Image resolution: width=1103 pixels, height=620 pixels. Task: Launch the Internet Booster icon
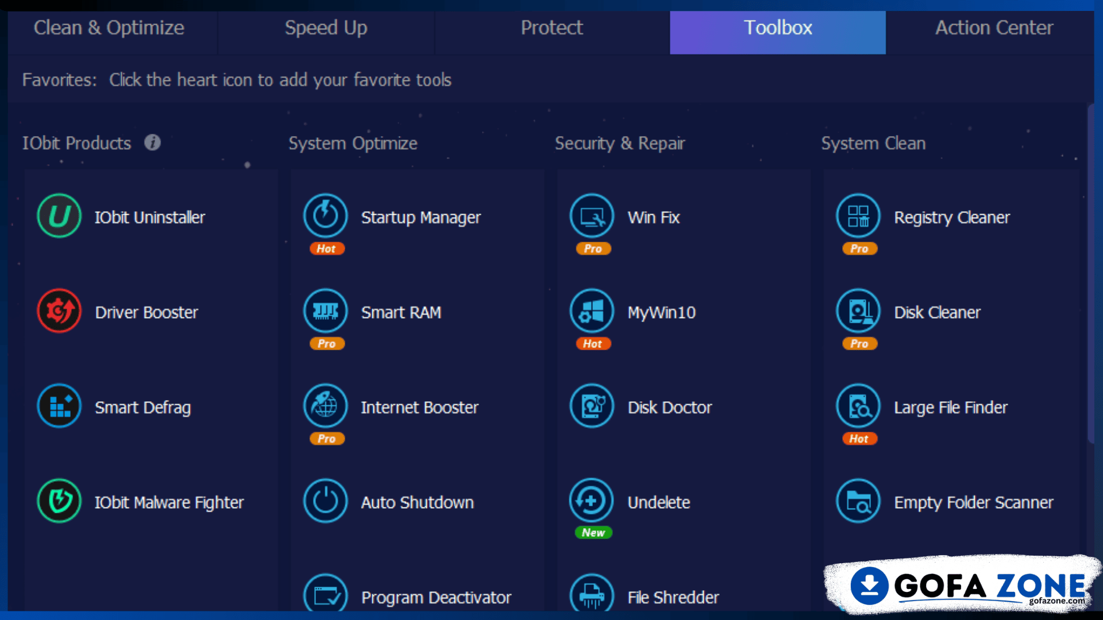tap(326, 406)
